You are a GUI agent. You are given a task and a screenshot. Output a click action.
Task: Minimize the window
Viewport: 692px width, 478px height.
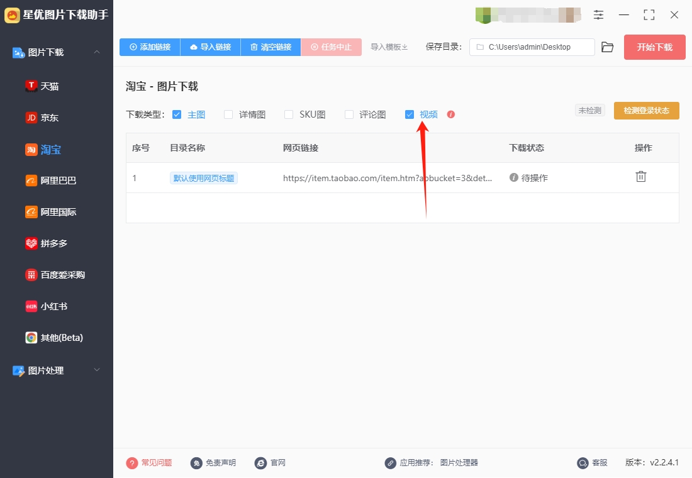(x=623, y=15)
